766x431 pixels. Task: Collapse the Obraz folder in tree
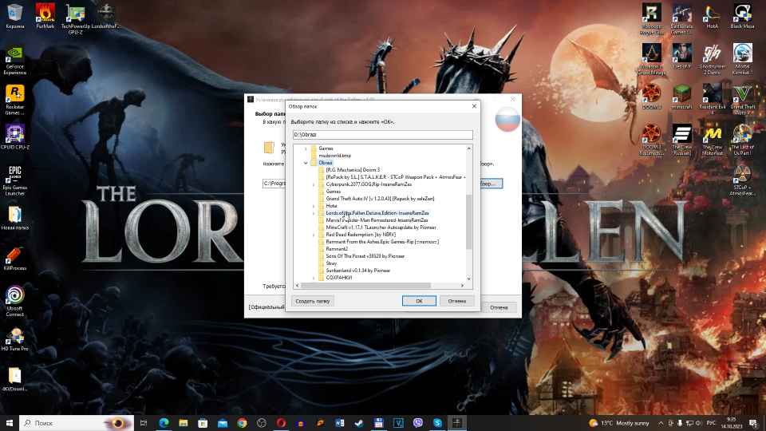point(306,163)
